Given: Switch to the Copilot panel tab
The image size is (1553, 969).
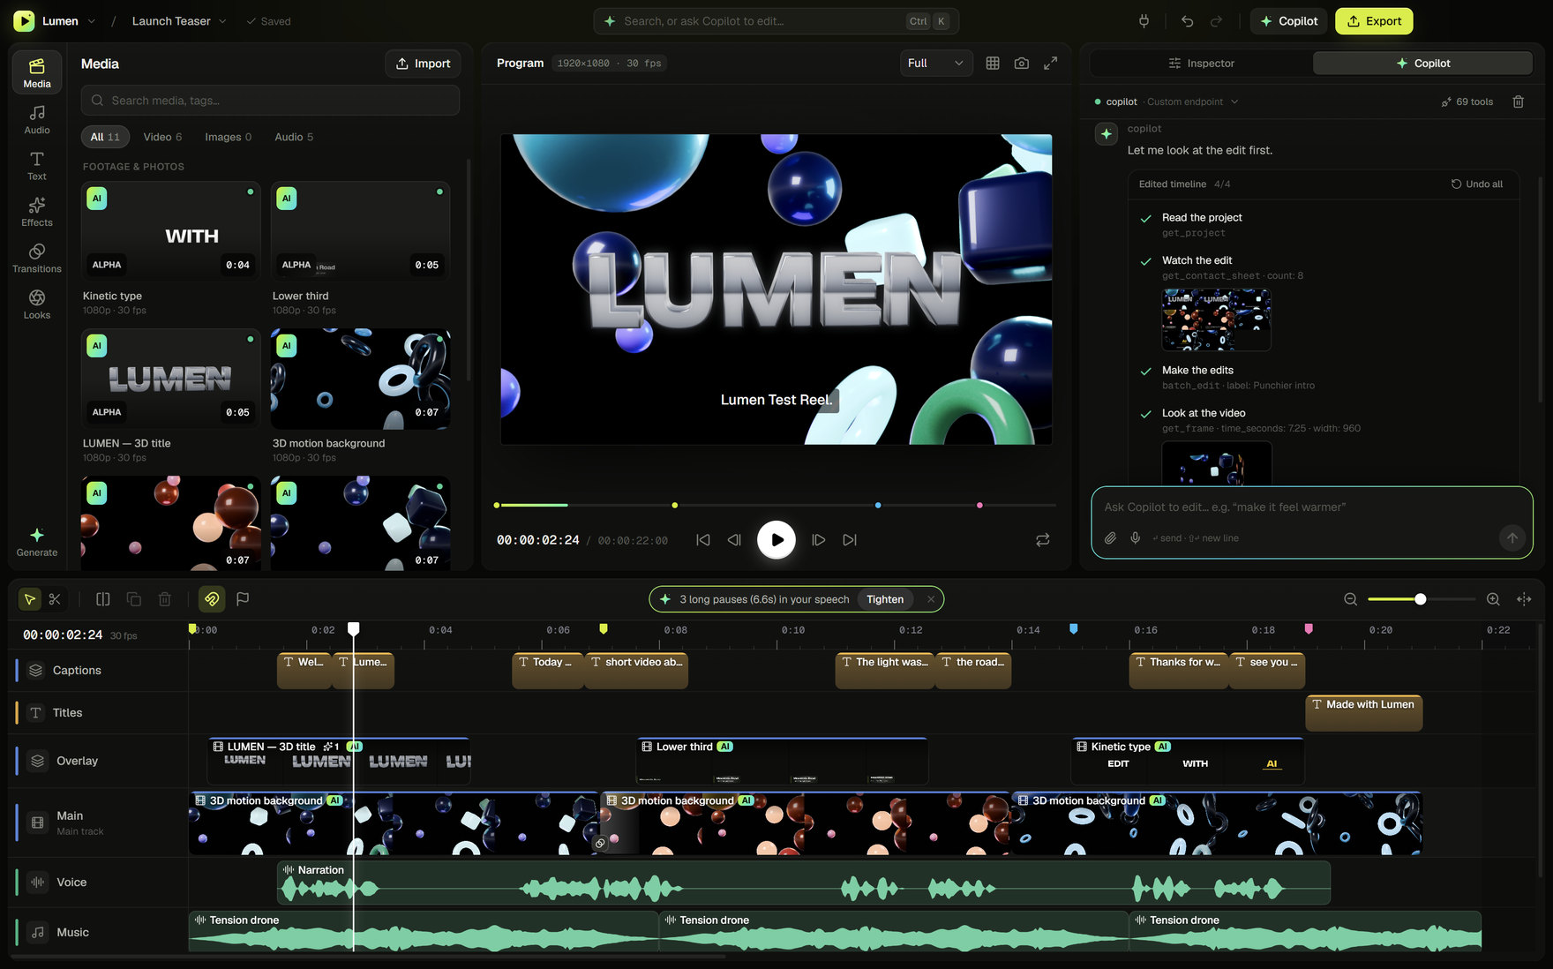Looking at the screenshot, I should click(1422, 64).
